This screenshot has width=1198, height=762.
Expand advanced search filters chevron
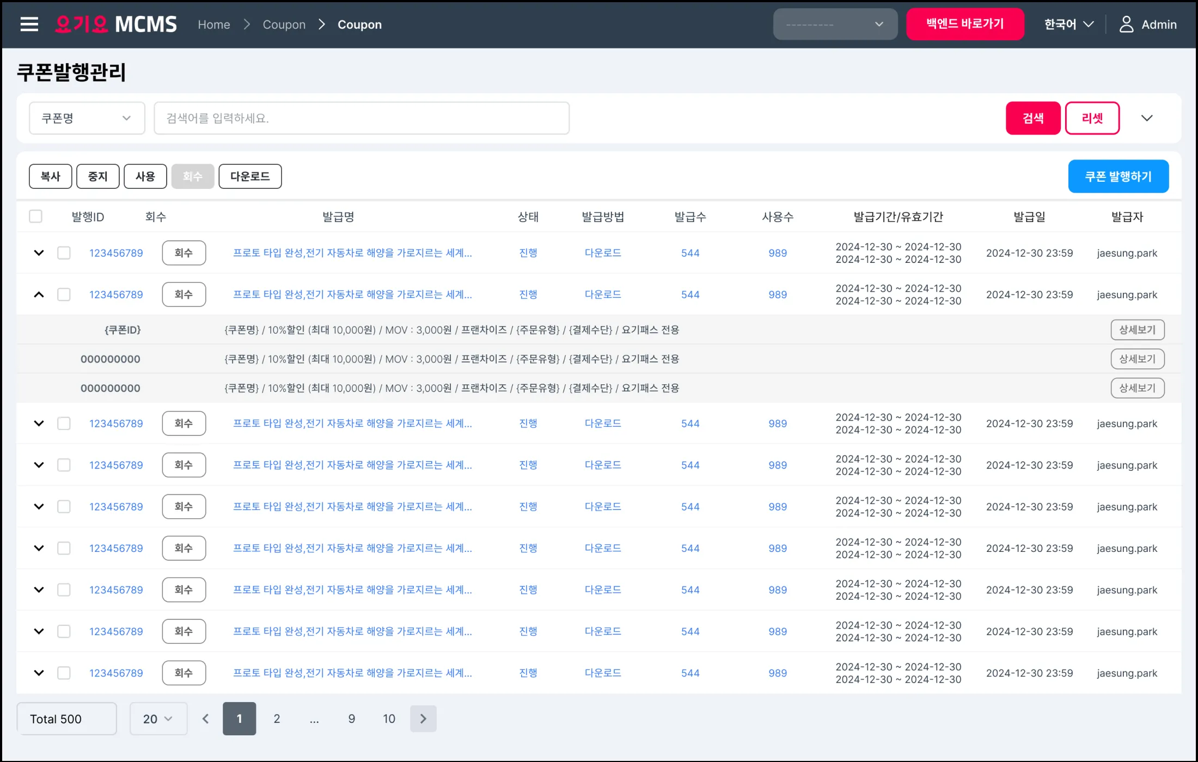(1147, 118)
